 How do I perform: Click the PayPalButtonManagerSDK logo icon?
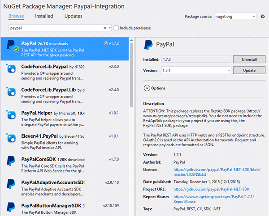[x=11, y=207]
